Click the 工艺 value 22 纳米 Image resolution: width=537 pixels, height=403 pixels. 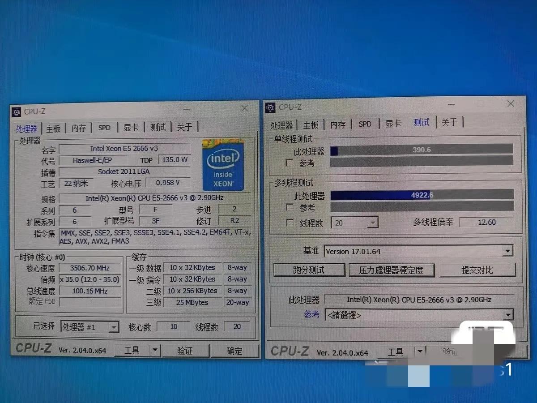tap(76, 183)
